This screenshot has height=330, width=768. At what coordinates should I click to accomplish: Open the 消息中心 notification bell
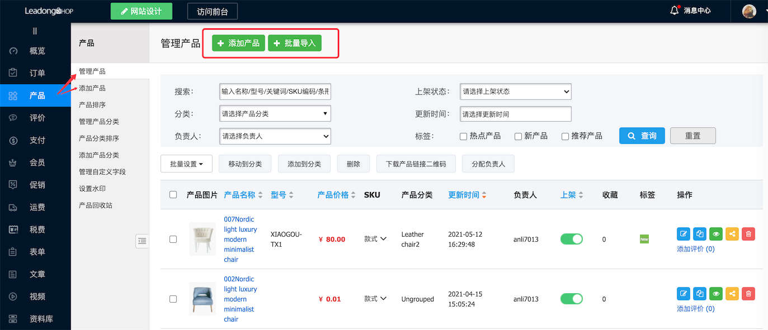coord(674,9)
